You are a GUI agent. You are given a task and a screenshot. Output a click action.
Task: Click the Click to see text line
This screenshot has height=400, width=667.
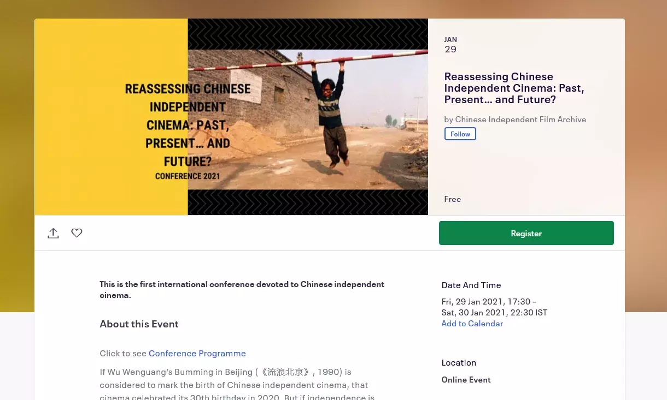124,353
